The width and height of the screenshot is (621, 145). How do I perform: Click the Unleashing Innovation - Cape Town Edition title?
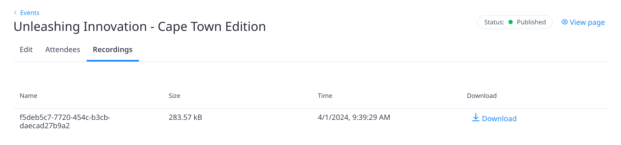pyautogui.click(x=140, y=27)
